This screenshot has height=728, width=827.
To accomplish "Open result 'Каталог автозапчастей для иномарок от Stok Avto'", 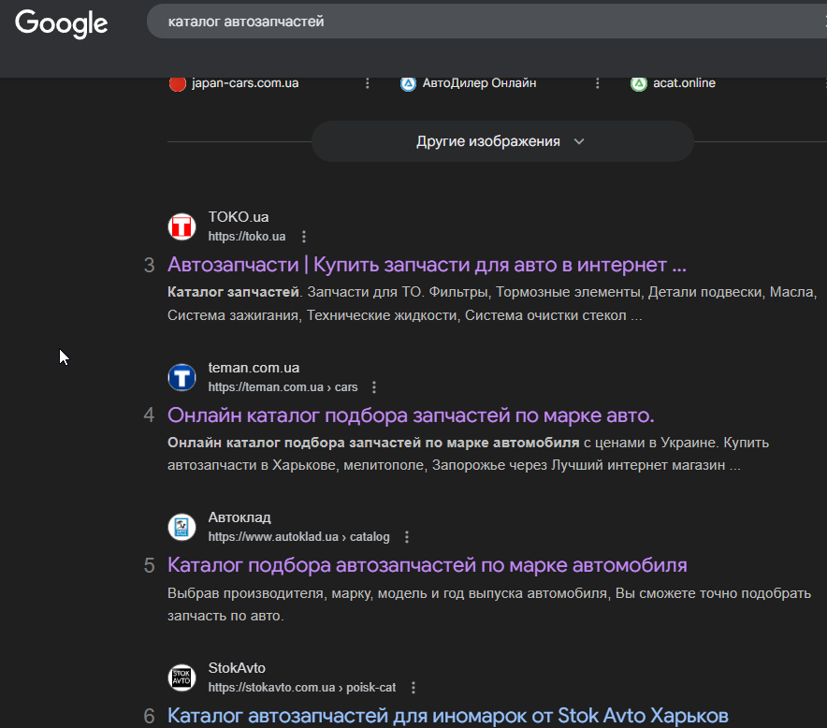I will coord(448,716).
